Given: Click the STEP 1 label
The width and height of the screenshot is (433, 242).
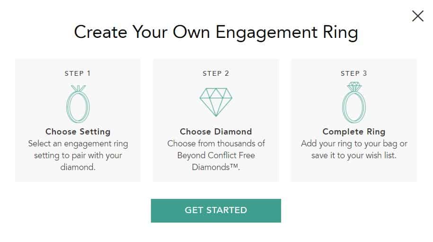Looking at the screenshot, I should point(78,73).
